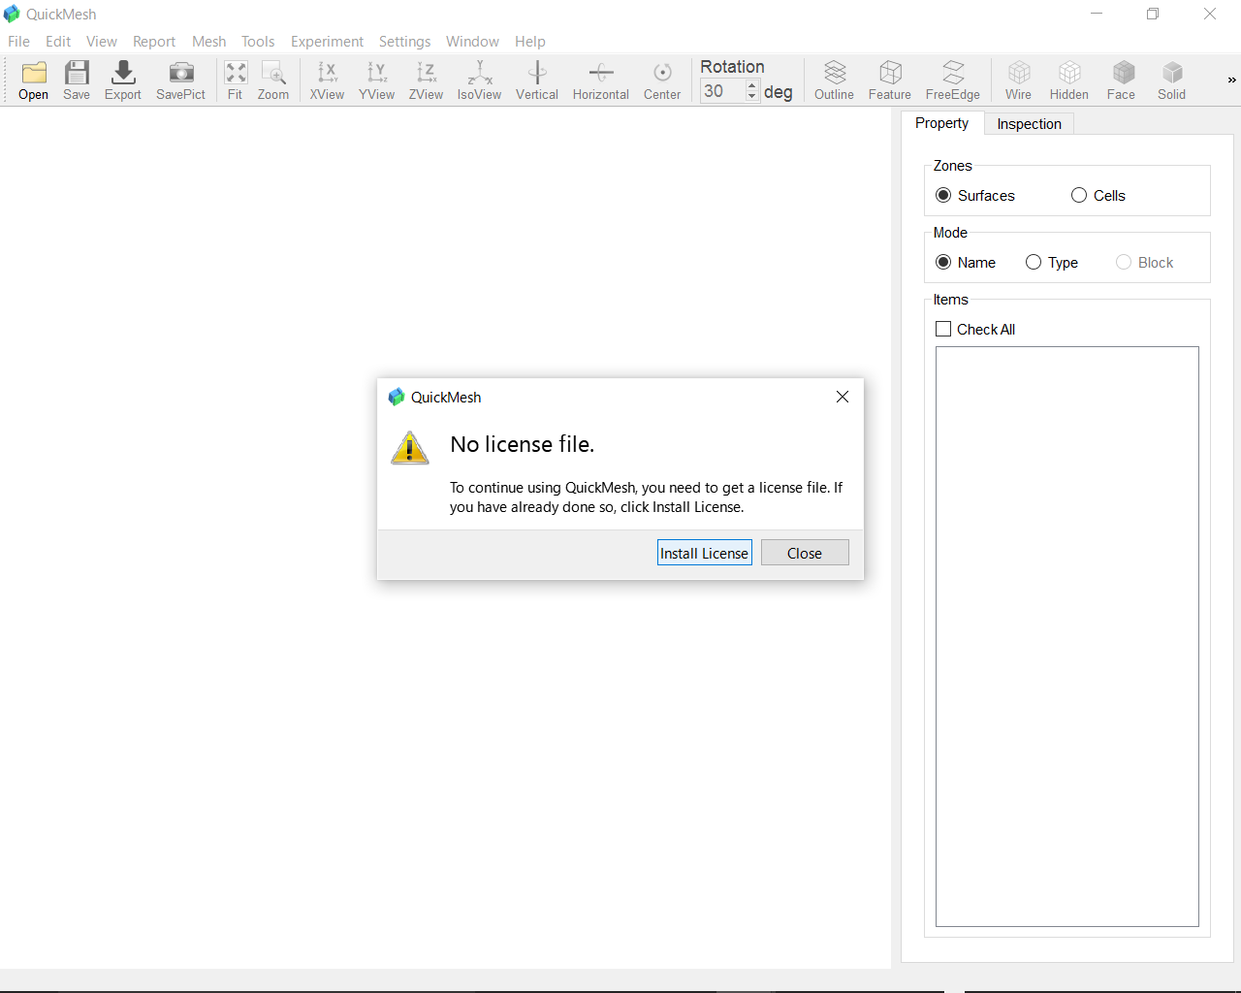This screenshot has height=993, width=1241.
Task: Open the Experiment menu
Action: point(328,42)
